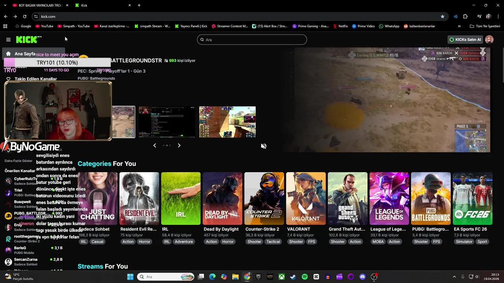Open BarisG recommended channel

coord(33,250)
